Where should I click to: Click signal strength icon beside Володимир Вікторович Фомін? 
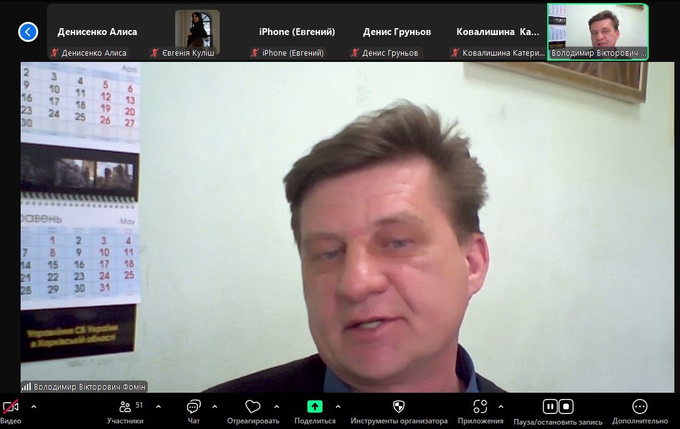click(x=26, y=386)
